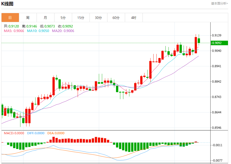Click the K线图 heading
This screenshot has width=231, height=164.
pyautogui.click(x=7, y=4)
